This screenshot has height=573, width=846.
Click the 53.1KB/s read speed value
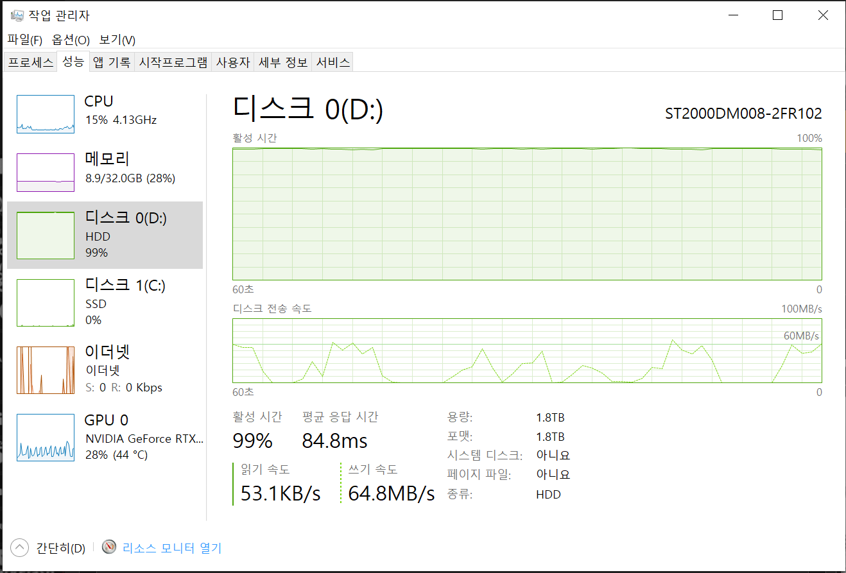point(281,493)
